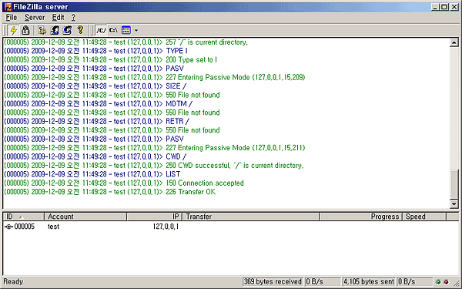
Task: Click the 4,105 bytes sent status field
Action: coord(369,281)
